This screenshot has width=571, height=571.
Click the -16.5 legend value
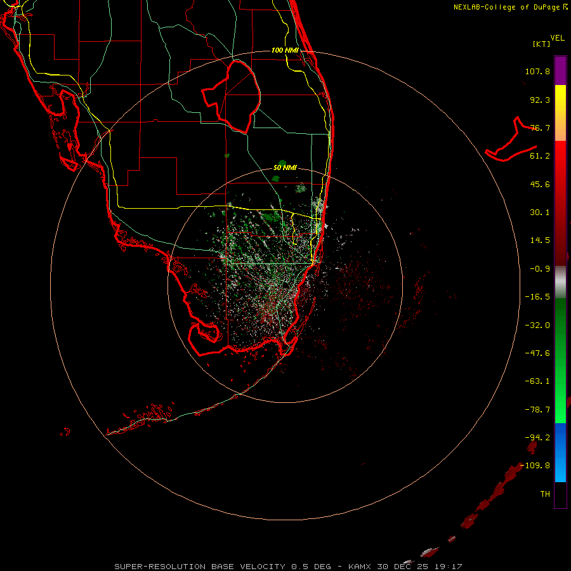(x=537, y=297)
